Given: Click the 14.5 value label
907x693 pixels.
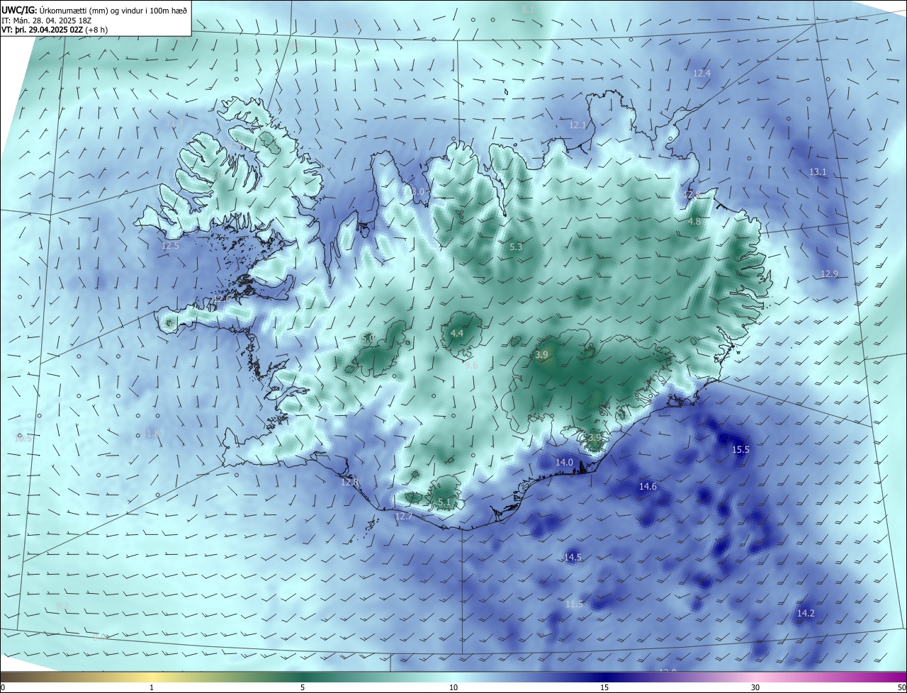Looking at the screenshot, I should tap(573, 558).
